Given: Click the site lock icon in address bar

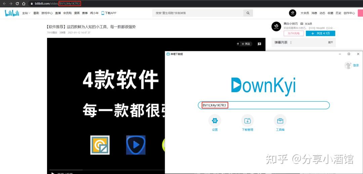Looking at the screenshot, I should point(32,4).
